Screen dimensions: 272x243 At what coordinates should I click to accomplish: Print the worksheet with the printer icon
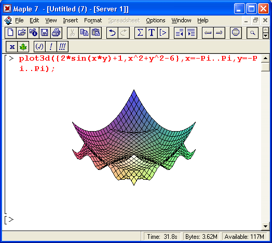[x=56, y=33]
